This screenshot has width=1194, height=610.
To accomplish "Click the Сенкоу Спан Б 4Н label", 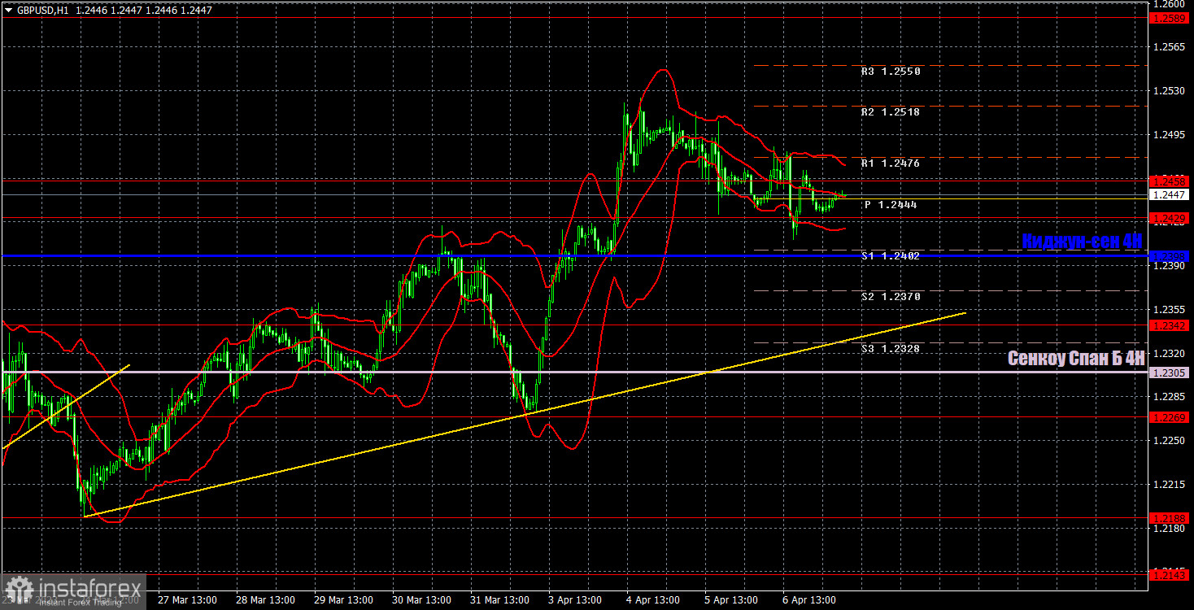I will pos(1076,358).
